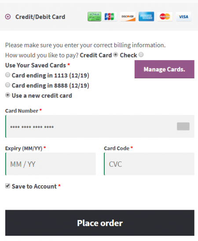This screenshot has width=198, height=241.
Task: Select saved card ending in 8888
Action: (7, 85)
